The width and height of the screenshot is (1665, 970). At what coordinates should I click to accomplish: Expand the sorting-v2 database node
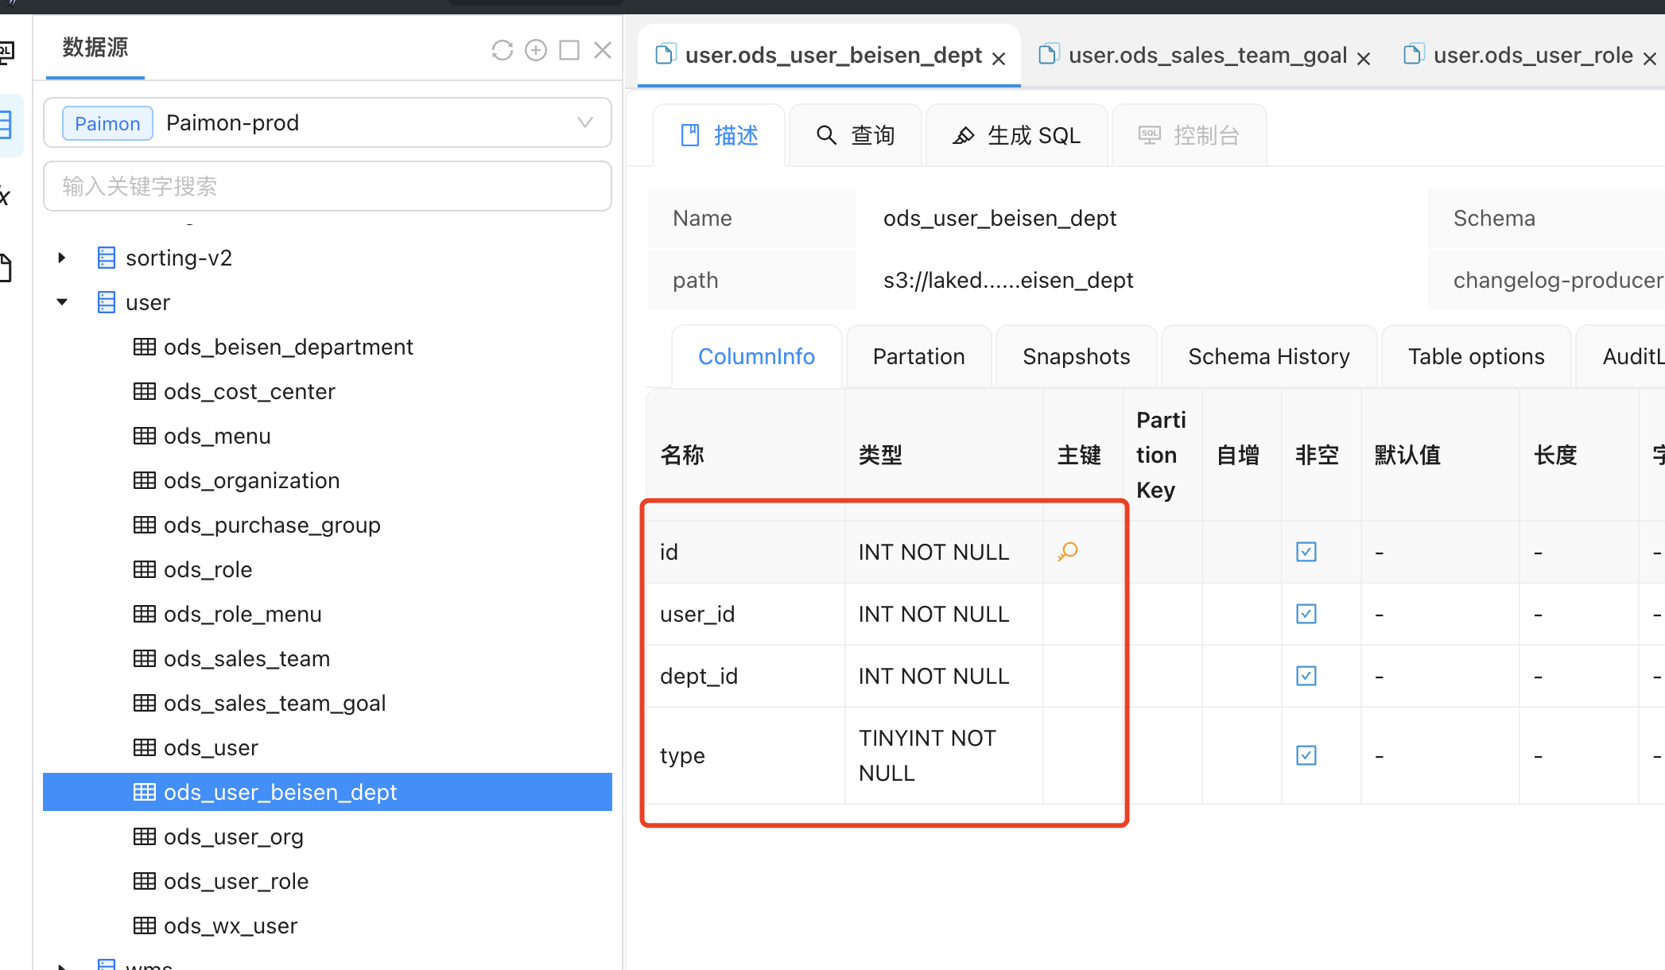coord(62,258)
